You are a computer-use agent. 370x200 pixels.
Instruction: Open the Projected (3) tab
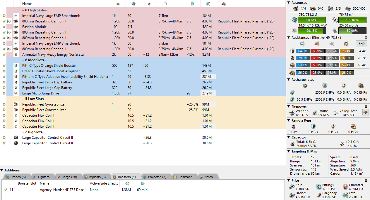[155, 177]
